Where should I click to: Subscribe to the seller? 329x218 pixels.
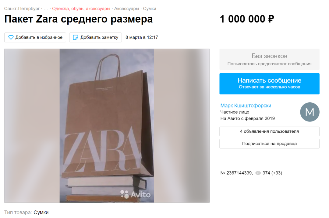[x=269, y=144]
